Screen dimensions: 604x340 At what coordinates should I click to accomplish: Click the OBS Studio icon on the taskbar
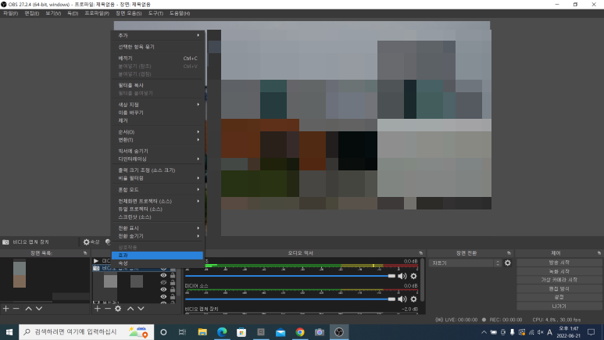(x=339, y=332)
